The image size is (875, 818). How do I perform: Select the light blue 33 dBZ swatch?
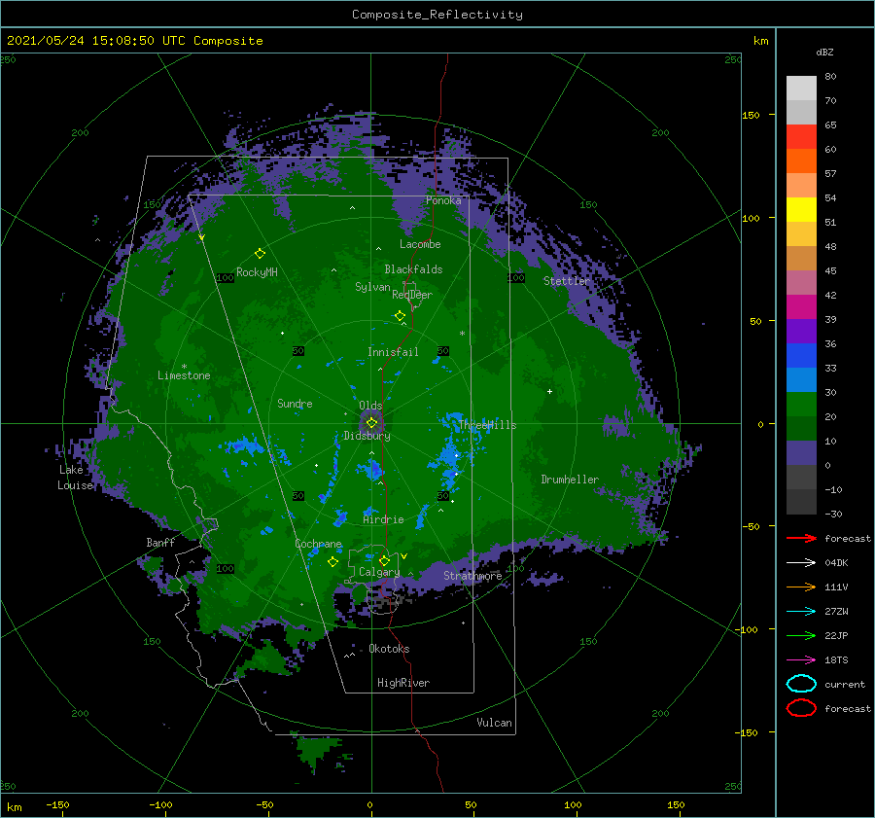[x=801, y=379]
